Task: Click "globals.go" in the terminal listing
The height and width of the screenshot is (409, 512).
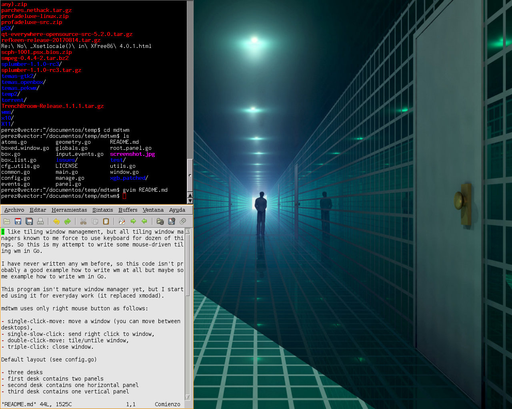Action: coord(72,148)
